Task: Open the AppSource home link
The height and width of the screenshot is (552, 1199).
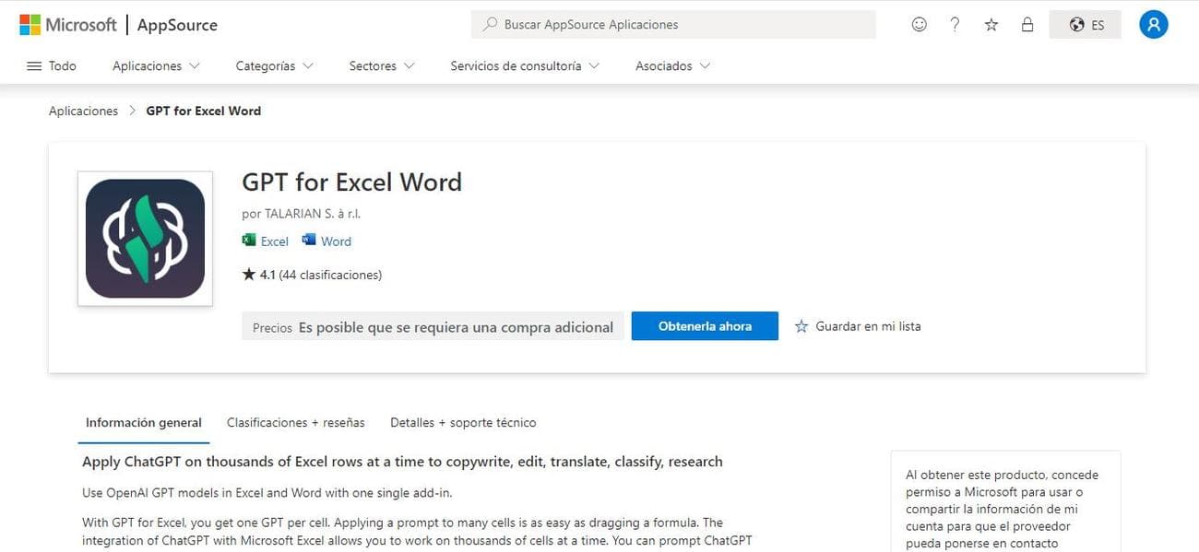Action: coord(177,25)
